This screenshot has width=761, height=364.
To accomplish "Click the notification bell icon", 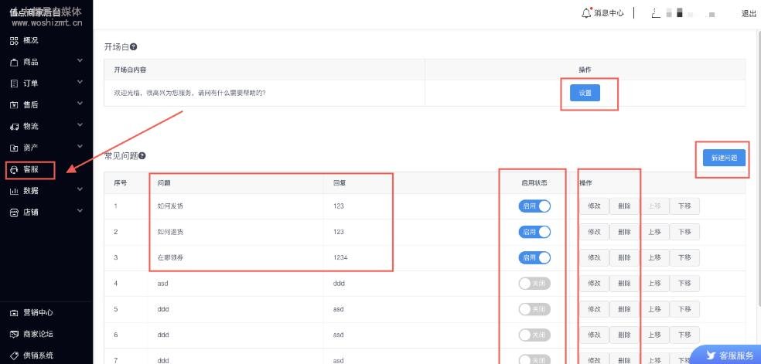I will (x=586, y=13).
